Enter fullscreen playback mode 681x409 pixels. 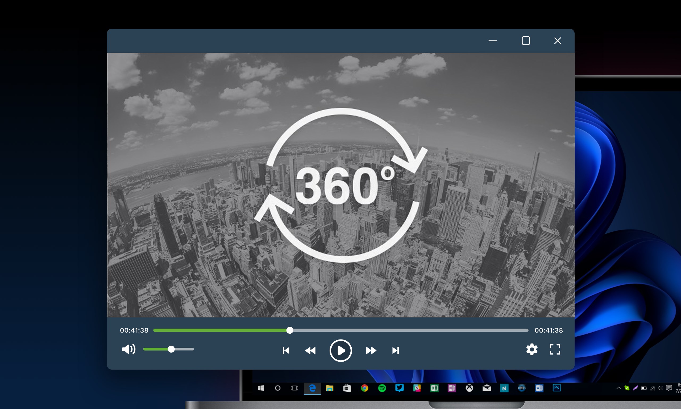[555, 349]
